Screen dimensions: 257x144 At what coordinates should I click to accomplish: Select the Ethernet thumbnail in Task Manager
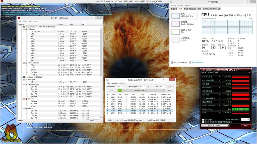tap(175, 40)
